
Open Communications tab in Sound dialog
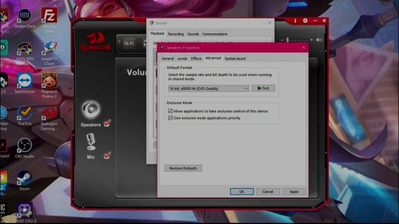(x=214, y=34)
